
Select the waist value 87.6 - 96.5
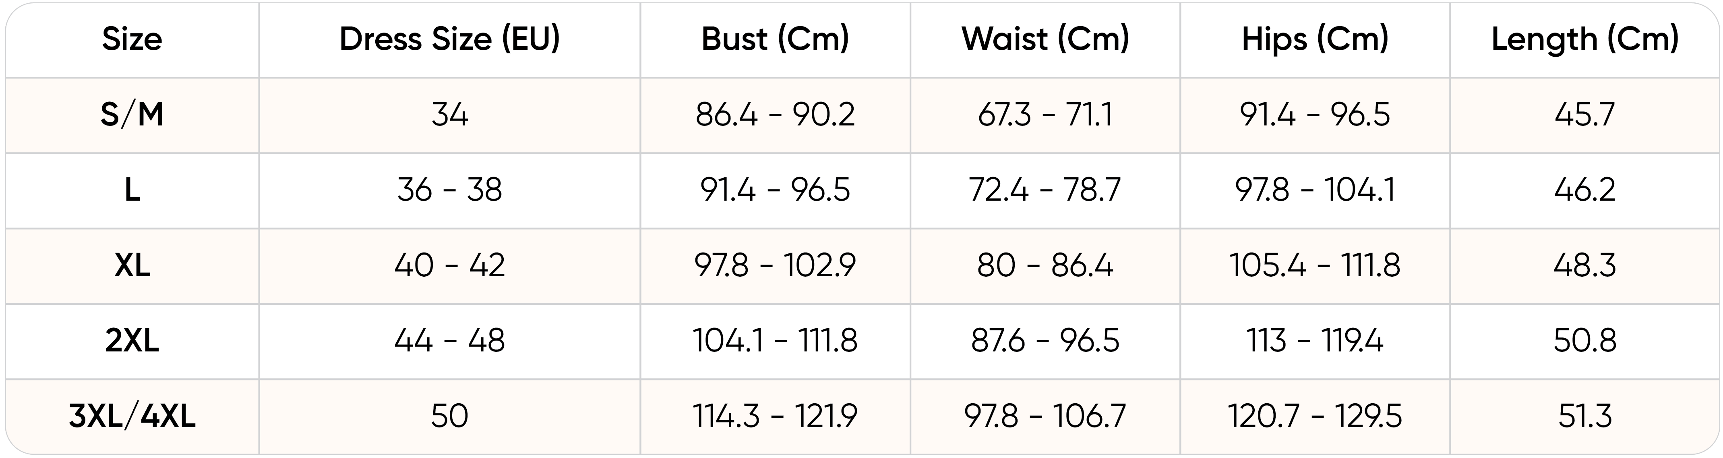(x=1045, y=341)
